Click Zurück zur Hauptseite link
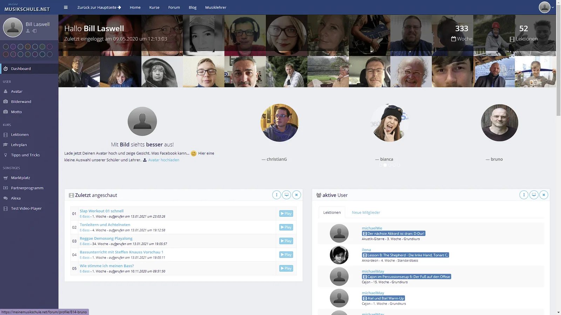 coord(99,7)
